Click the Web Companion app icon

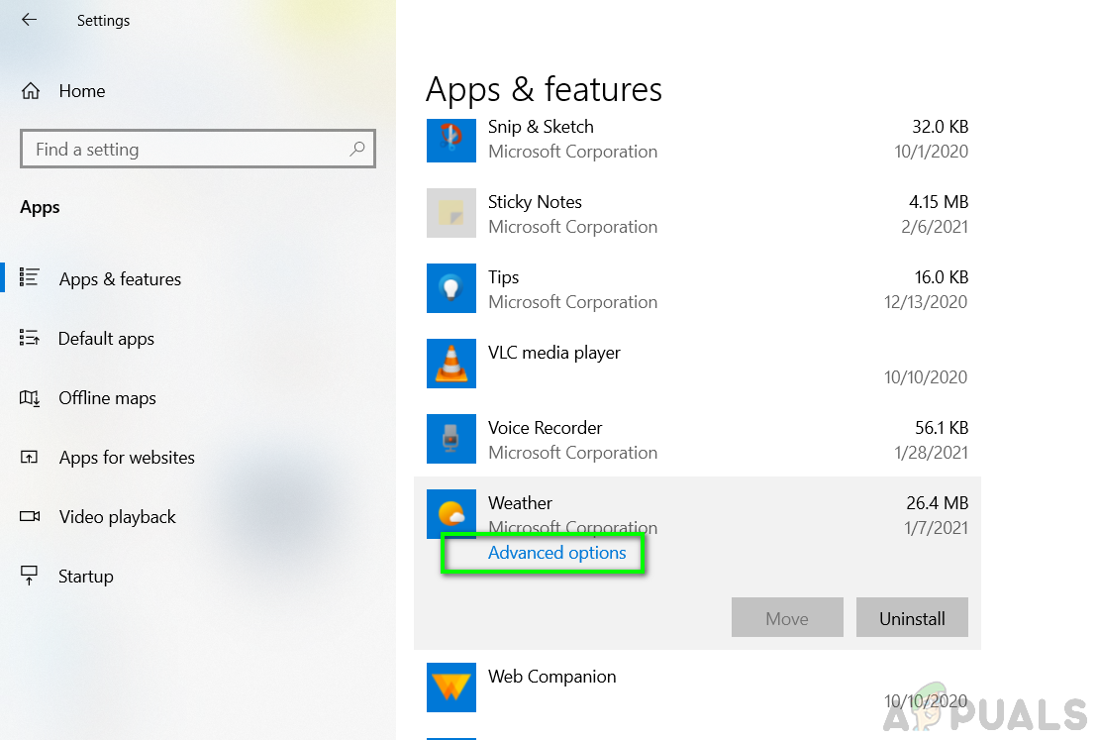point(450,687)
